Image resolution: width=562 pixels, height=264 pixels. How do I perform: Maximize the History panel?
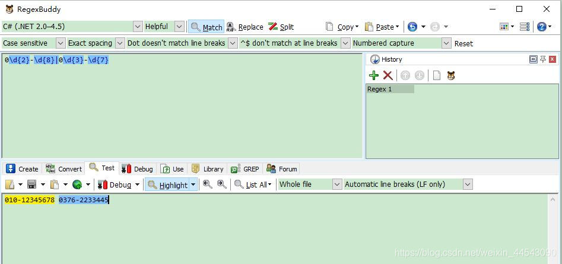tap(534, 59)
